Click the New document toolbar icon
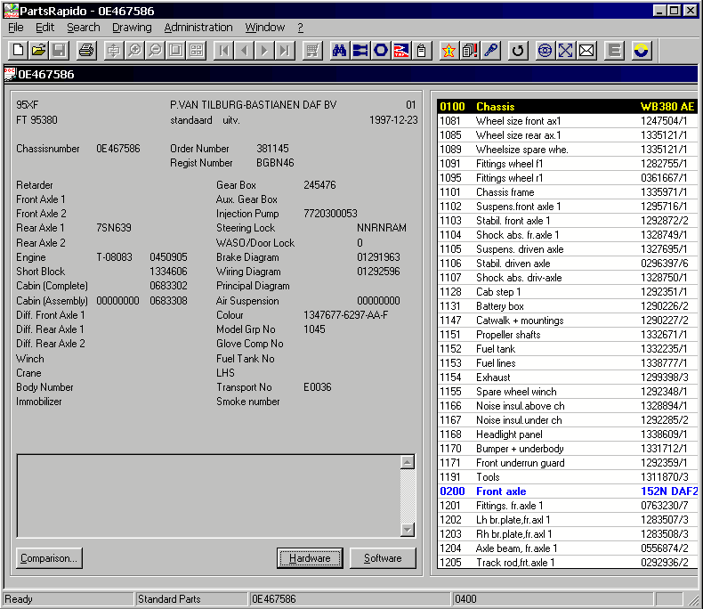This screenshot has width=703, height=609. (19, 50)
